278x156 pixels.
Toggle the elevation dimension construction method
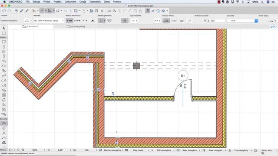point(93,21)
